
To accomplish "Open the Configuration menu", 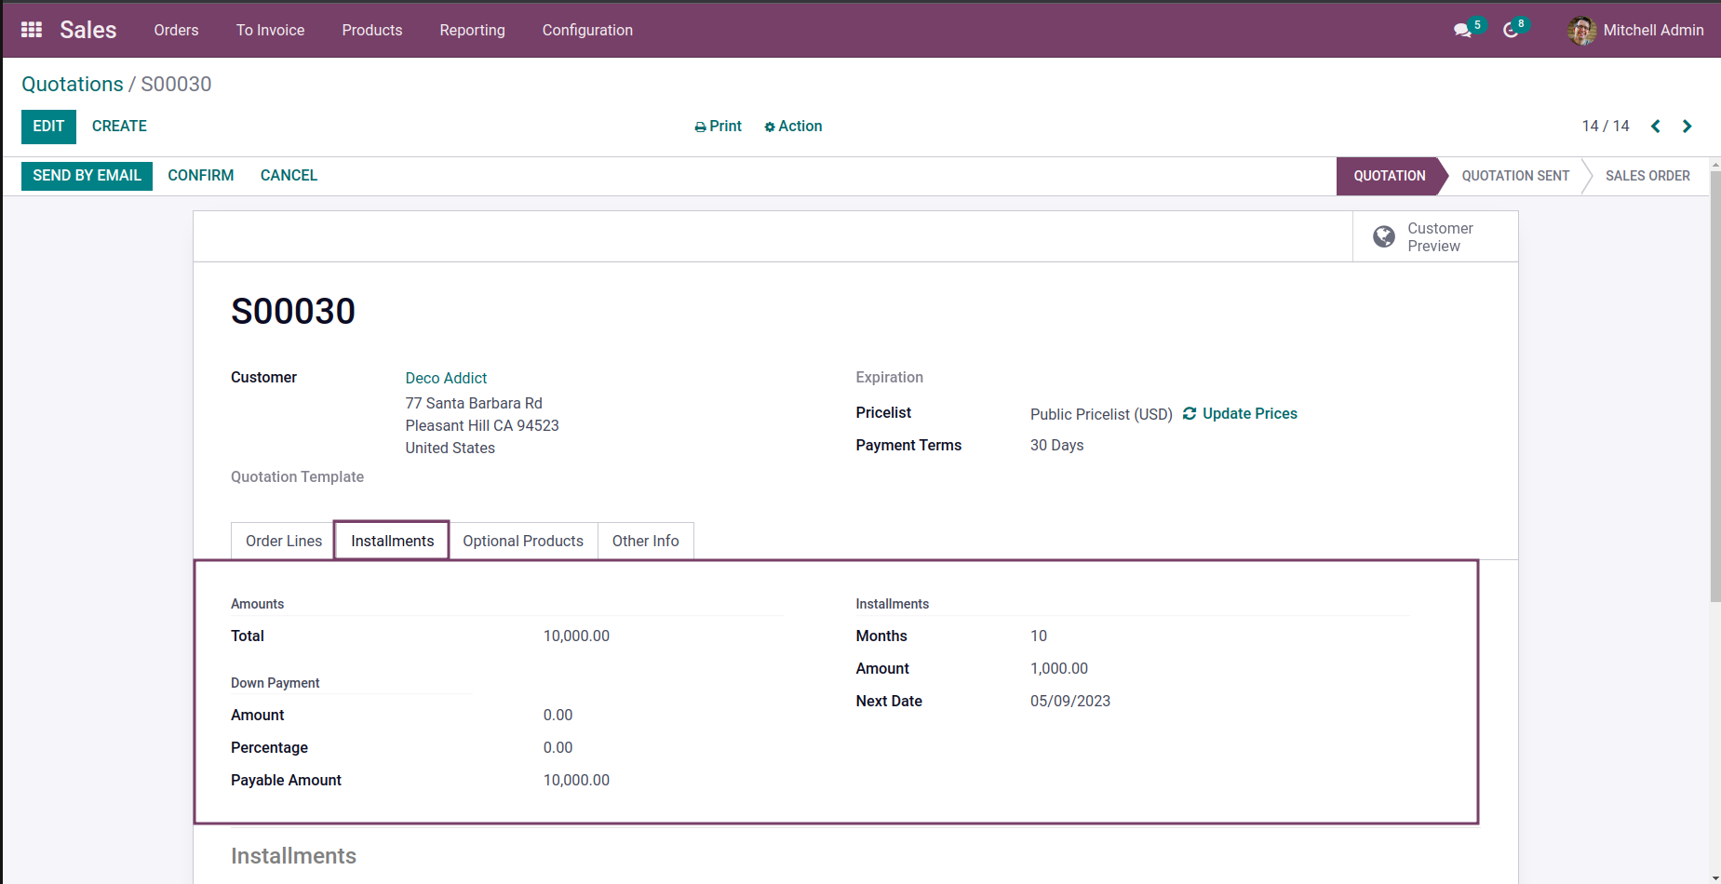I will pyautogui.click(x=587, y=31).
